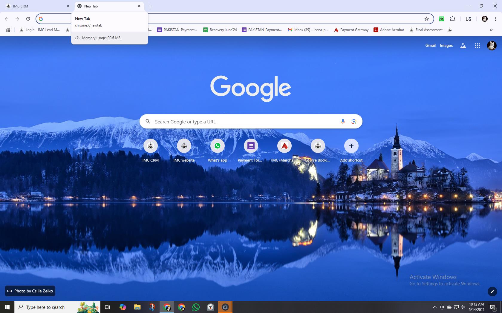The height and width of the screenshot is (313, 502).
Task: Show hidden system tray icons
Action: point(435,307)
